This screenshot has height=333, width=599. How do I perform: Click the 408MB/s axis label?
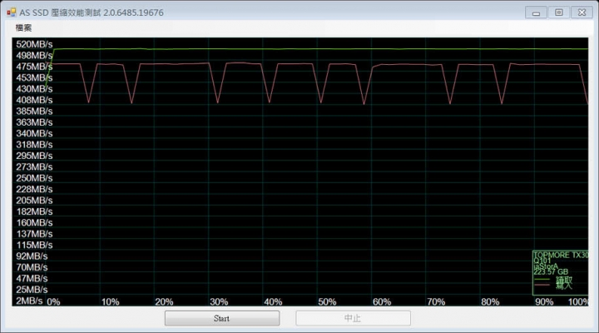click(34, 100)
